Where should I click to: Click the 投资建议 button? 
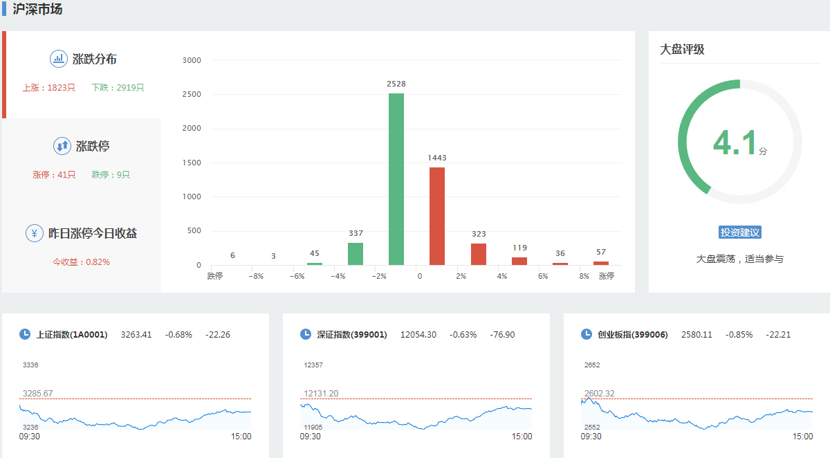[740, 232]
